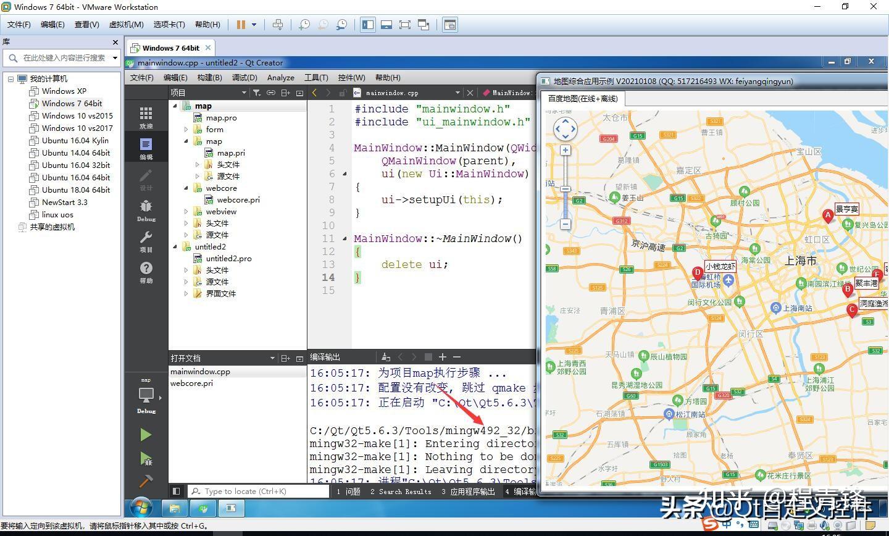
Task: Start debugging with run-bug icon
Action: pyautogui.click(x=146, y=458)
